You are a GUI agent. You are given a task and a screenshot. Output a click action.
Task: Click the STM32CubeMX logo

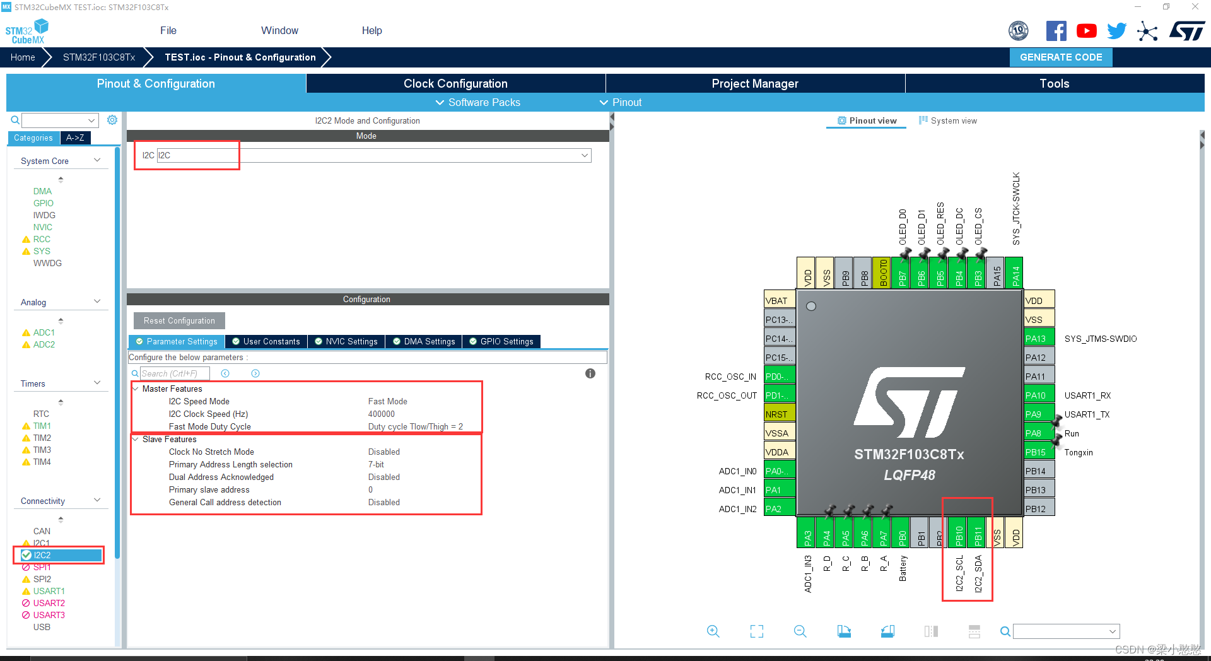(x=27, y=32)
